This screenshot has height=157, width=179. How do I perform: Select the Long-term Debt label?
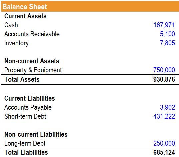click(25, 143)
